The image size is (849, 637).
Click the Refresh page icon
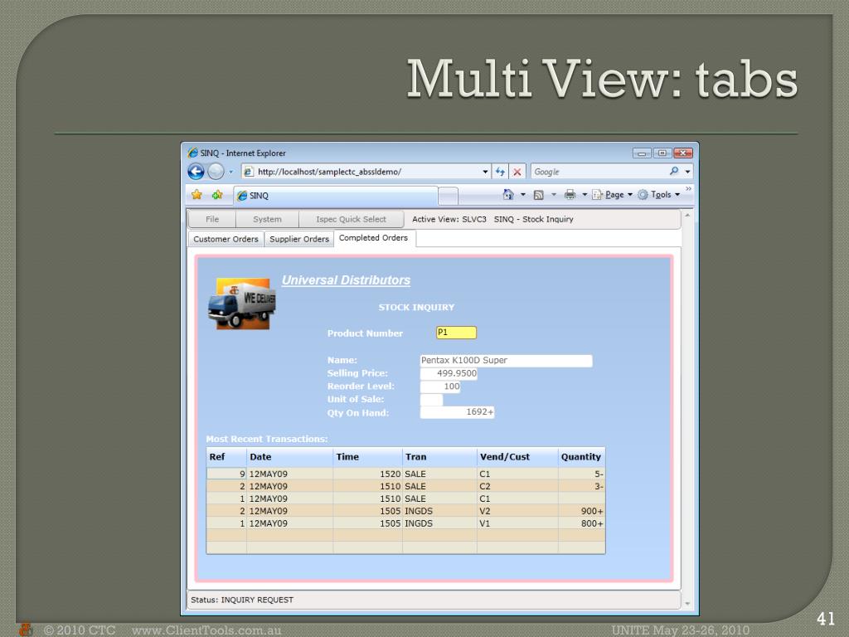coord(500,172)
